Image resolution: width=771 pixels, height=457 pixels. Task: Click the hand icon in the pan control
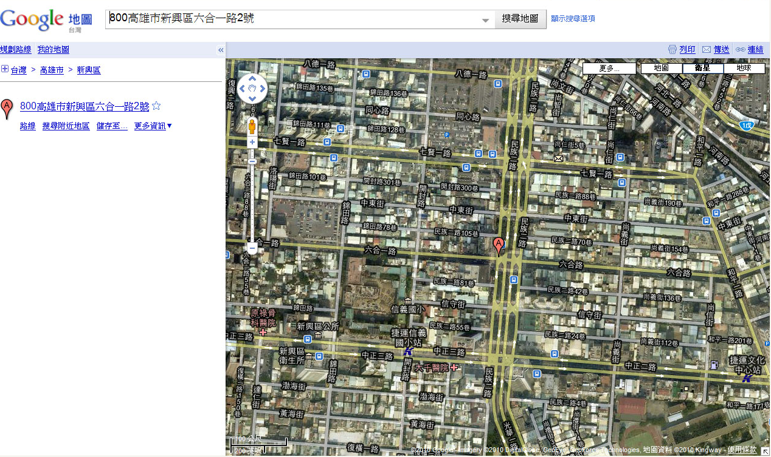click(252, 89)
